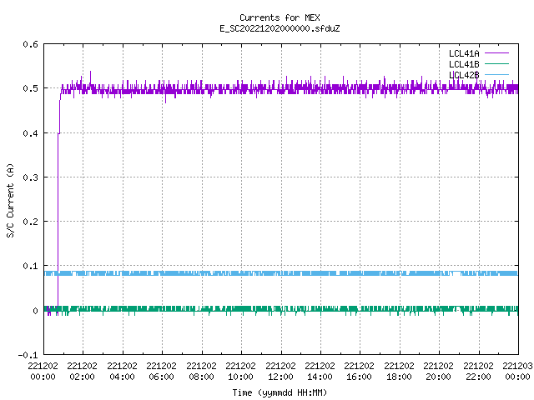Viewport: 534px width, 400px height.
Task: Click the 221202 10:00 time tick label
Action: tap(240, 371)
